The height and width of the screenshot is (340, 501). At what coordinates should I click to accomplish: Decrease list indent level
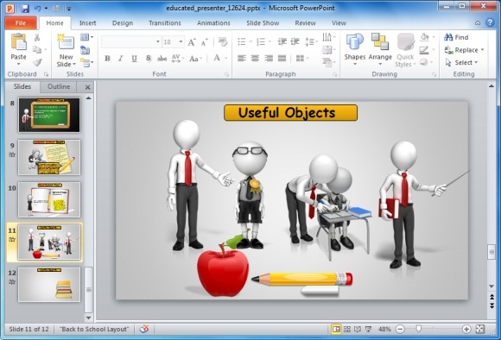point(282,41)
